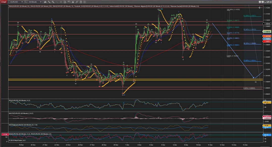Viewport: 272px width, 147px height.
Task: Click the 10 Dec date label
Action: 198,145
